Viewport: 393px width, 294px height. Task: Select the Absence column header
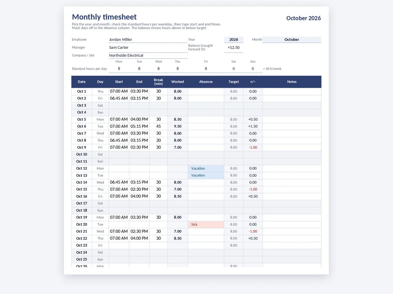206,82
